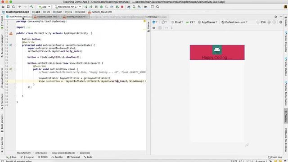Click the Make Project hammer icon

[x=31, y=7]
